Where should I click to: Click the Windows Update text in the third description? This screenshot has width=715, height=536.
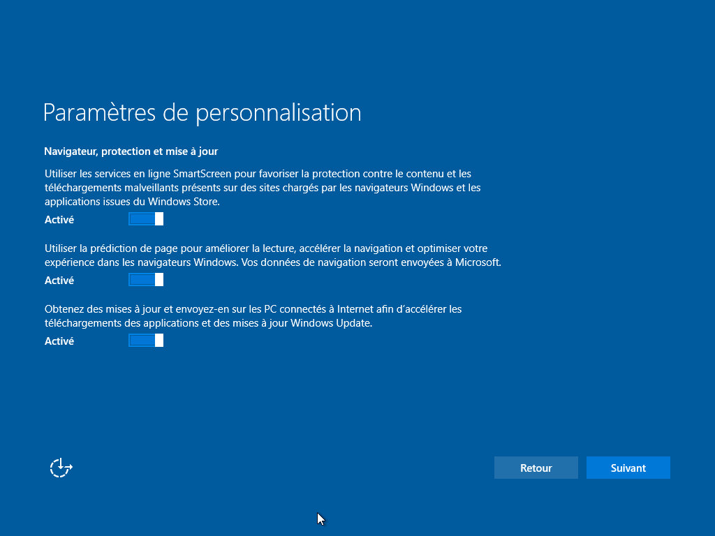pos(331,323)
